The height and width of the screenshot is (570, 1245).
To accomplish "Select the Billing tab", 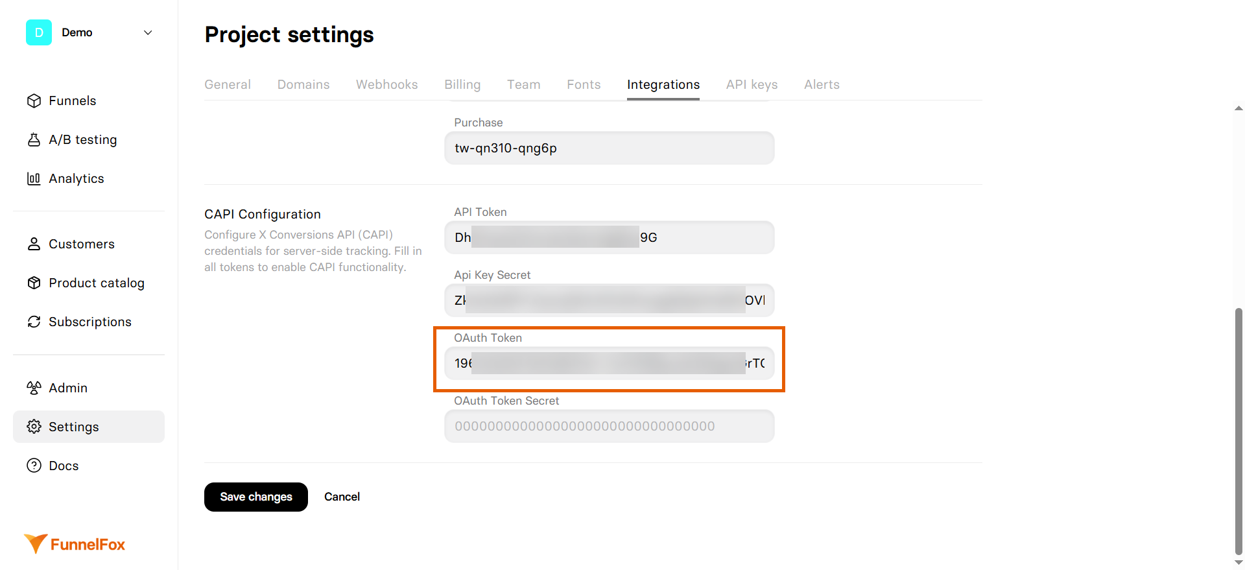I will (462, 84).
